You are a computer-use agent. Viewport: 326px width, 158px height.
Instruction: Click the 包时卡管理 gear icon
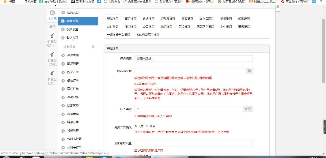pos(63,139)
